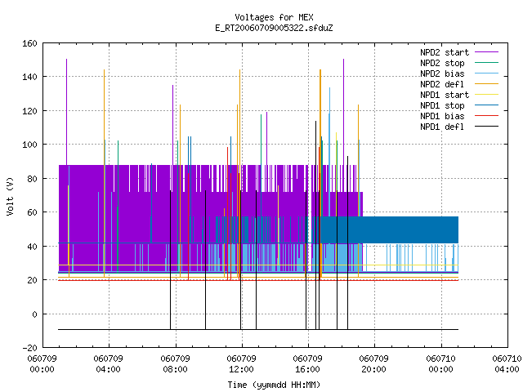Click the y-axis tick value -20
The height and width of the screenshot is (392, 523).
(29, 348)
